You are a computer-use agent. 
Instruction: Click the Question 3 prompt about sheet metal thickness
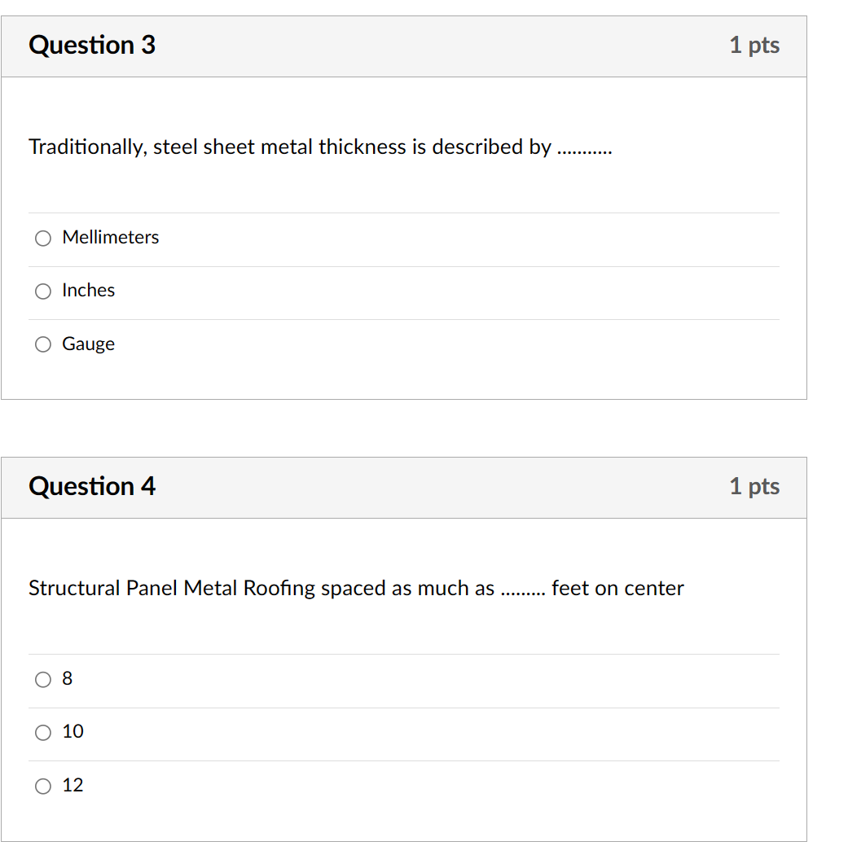tap(320, 147)
